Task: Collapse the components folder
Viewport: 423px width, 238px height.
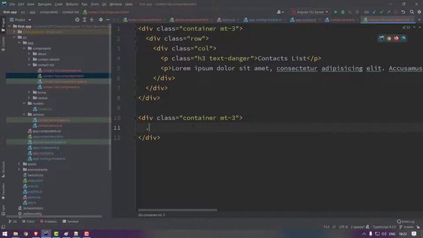Action: click(24, 48)
